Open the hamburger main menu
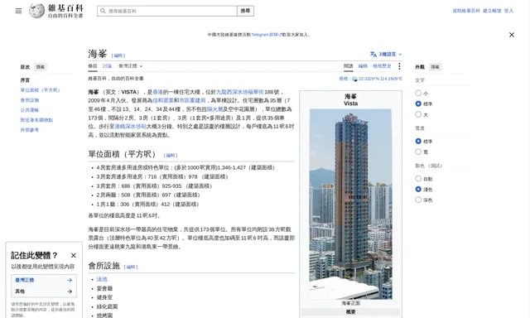 click(x=18, y=11)
